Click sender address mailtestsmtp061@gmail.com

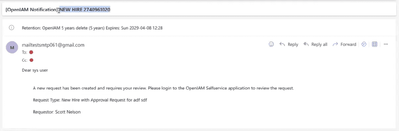pyautogui.click(x=53, y=45)
